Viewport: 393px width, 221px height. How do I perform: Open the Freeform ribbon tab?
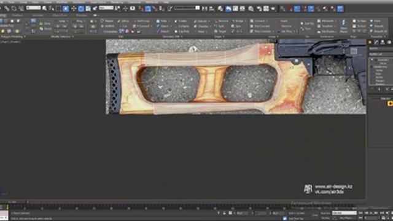click(x=18, y=15)
